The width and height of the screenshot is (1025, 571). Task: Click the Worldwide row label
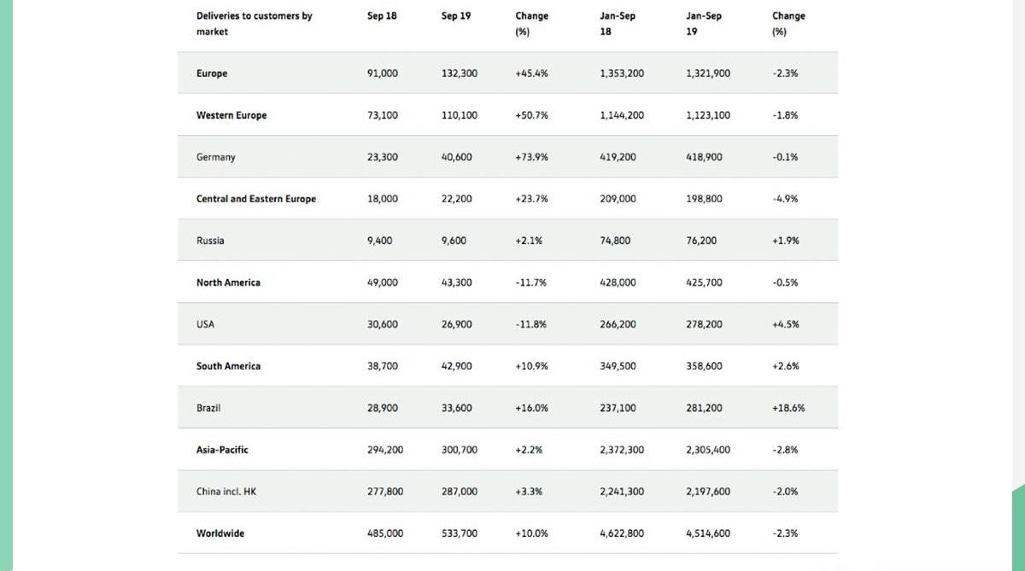point(220,533)
